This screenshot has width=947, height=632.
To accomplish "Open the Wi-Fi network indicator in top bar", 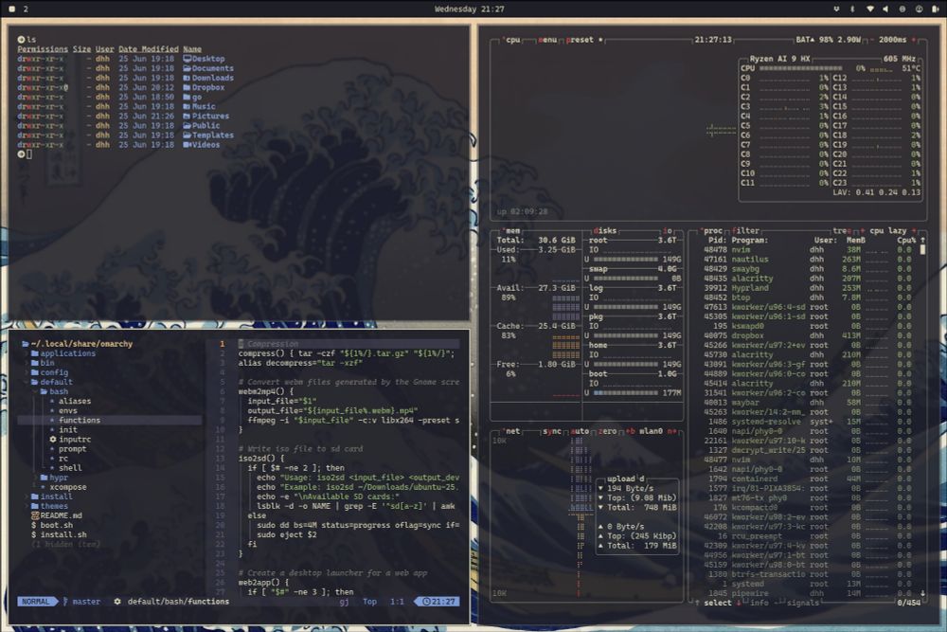I will click(x=869, y=9).
